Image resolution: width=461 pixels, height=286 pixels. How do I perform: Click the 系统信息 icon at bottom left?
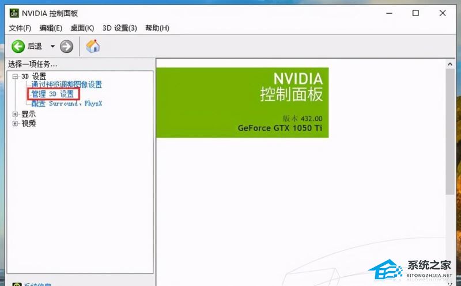coord(18,284)
